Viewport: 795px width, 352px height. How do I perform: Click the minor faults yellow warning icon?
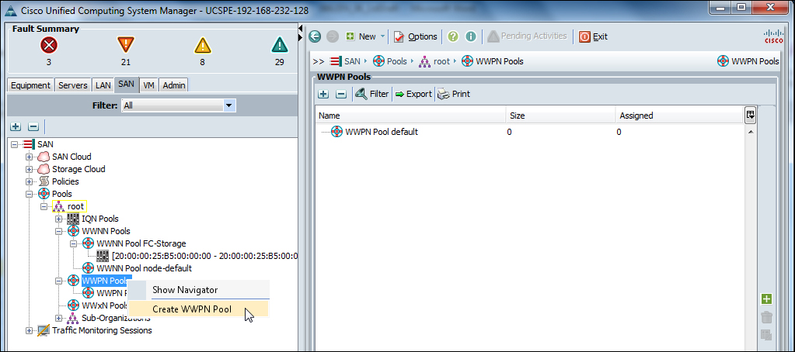[x=202, y=46]
